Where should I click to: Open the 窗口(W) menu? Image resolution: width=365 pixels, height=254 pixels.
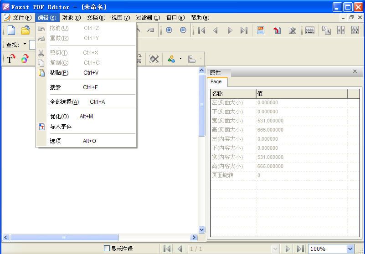pyautogui.click(x=175, y=18)
